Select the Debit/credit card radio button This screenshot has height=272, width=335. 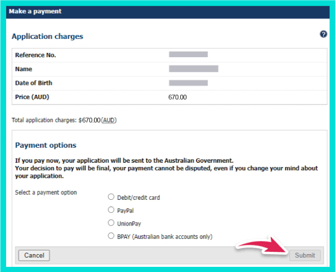click(111, 197)
